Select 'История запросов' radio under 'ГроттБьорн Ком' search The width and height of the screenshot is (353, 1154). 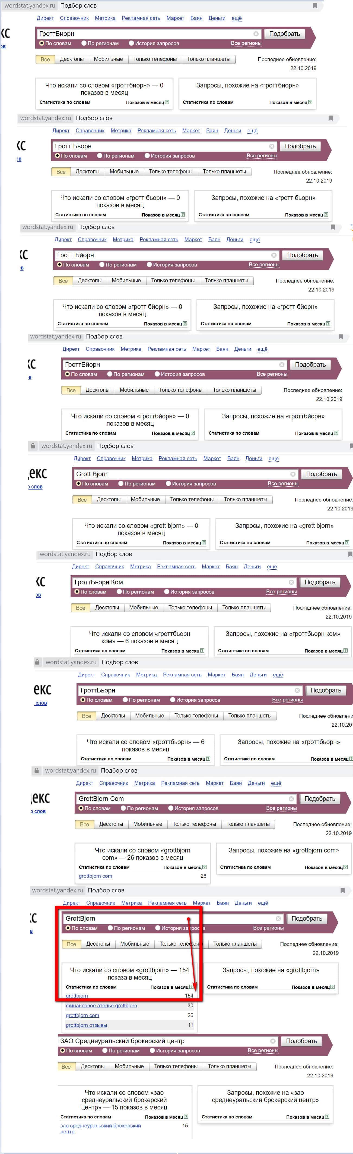[166, 592]
